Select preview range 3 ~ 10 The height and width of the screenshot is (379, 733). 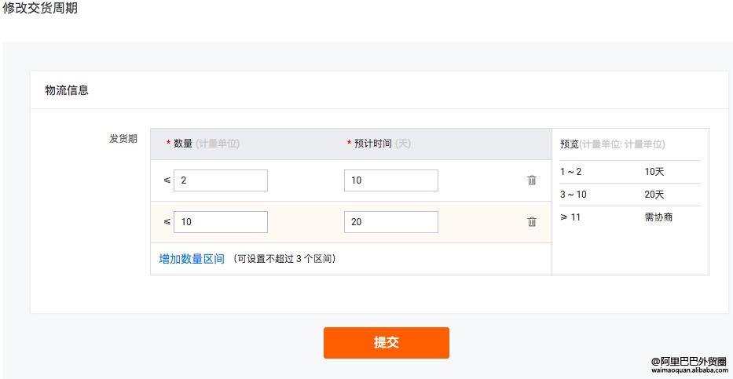click(574, 195)
